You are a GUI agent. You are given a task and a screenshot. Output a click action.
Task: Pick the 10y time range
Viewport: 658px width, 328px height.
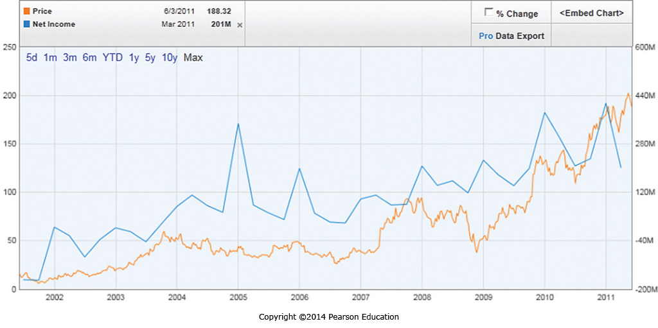[169, 58]
